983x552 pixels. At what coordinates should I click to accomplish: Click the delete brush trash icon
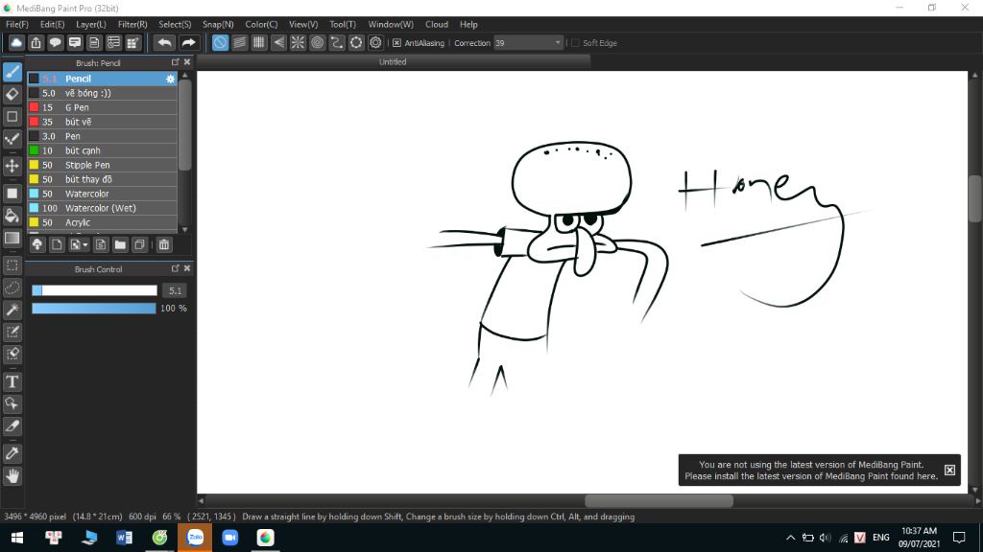point(163,244)
